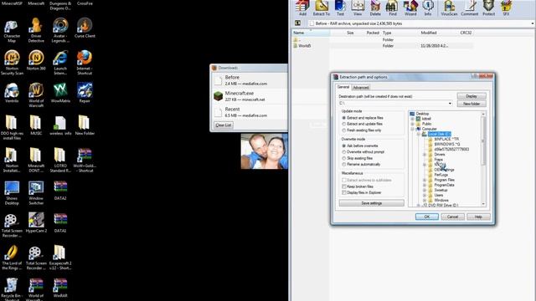Image resolution: width=536 pixels, height=301 pixels.
Task: Click Cancel in the extraction dialog
Action: point(452,217)
